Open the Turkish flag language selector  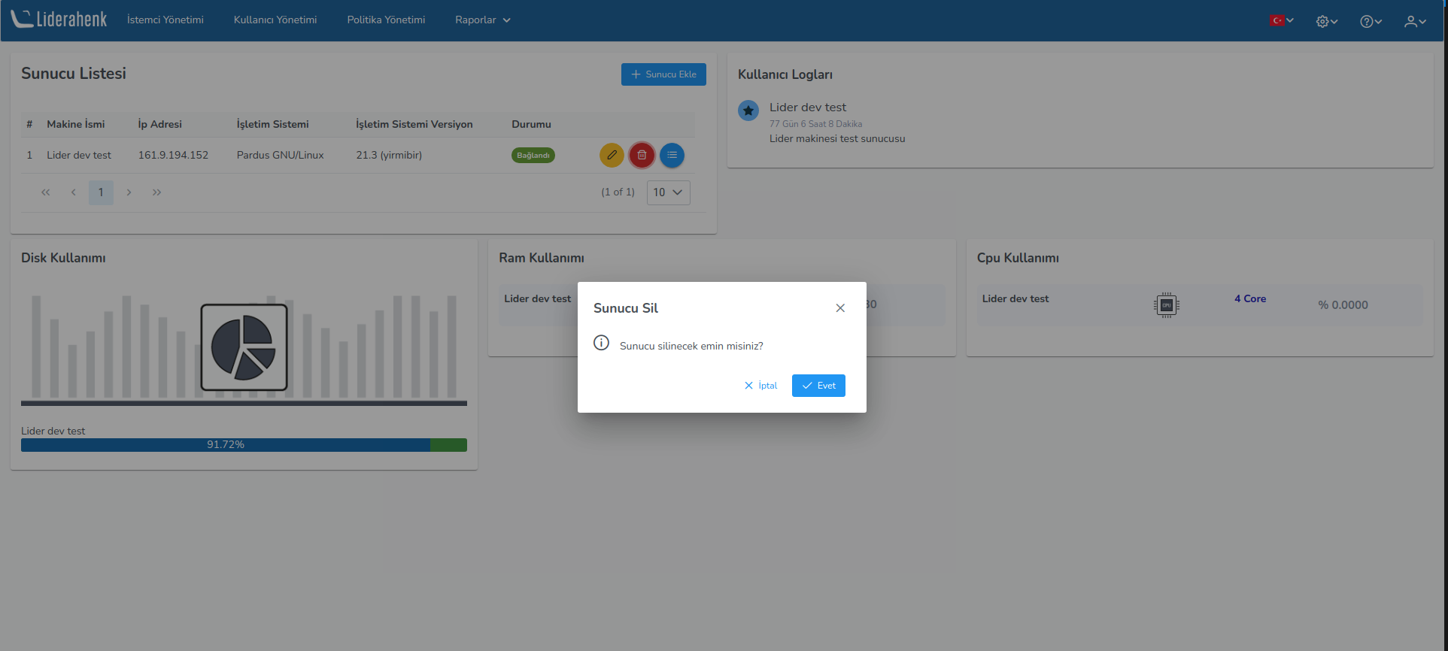1282,20
